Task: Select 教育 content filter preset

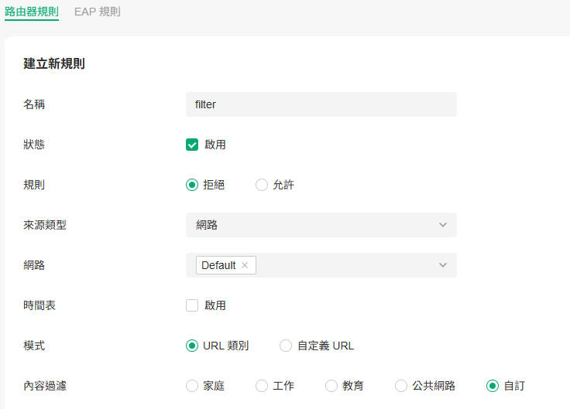Action: coord(331,386)
